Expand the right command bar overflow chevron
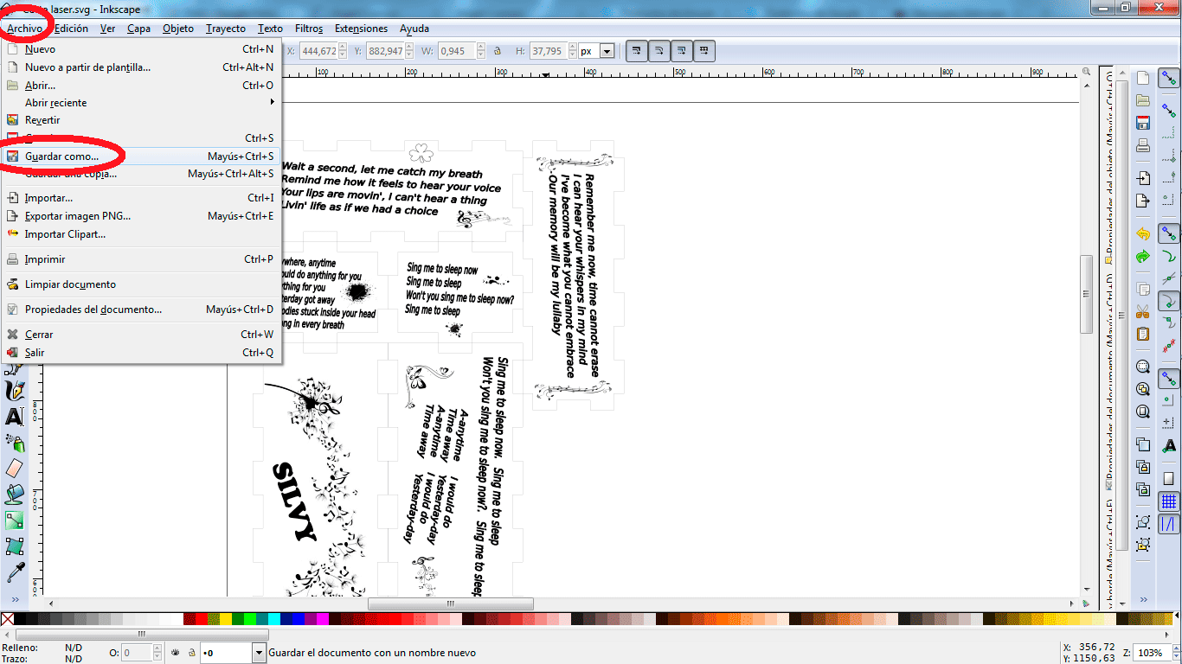The image size is (1182, 664). pos(1143,598)
